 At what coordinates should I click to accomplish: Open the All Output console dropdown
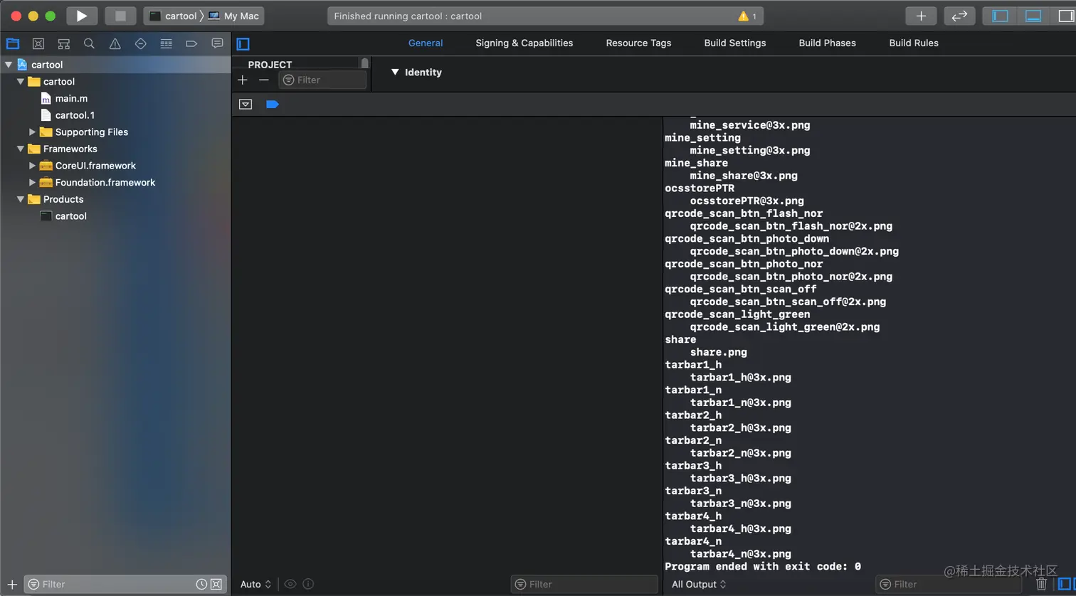pos(700,584)
